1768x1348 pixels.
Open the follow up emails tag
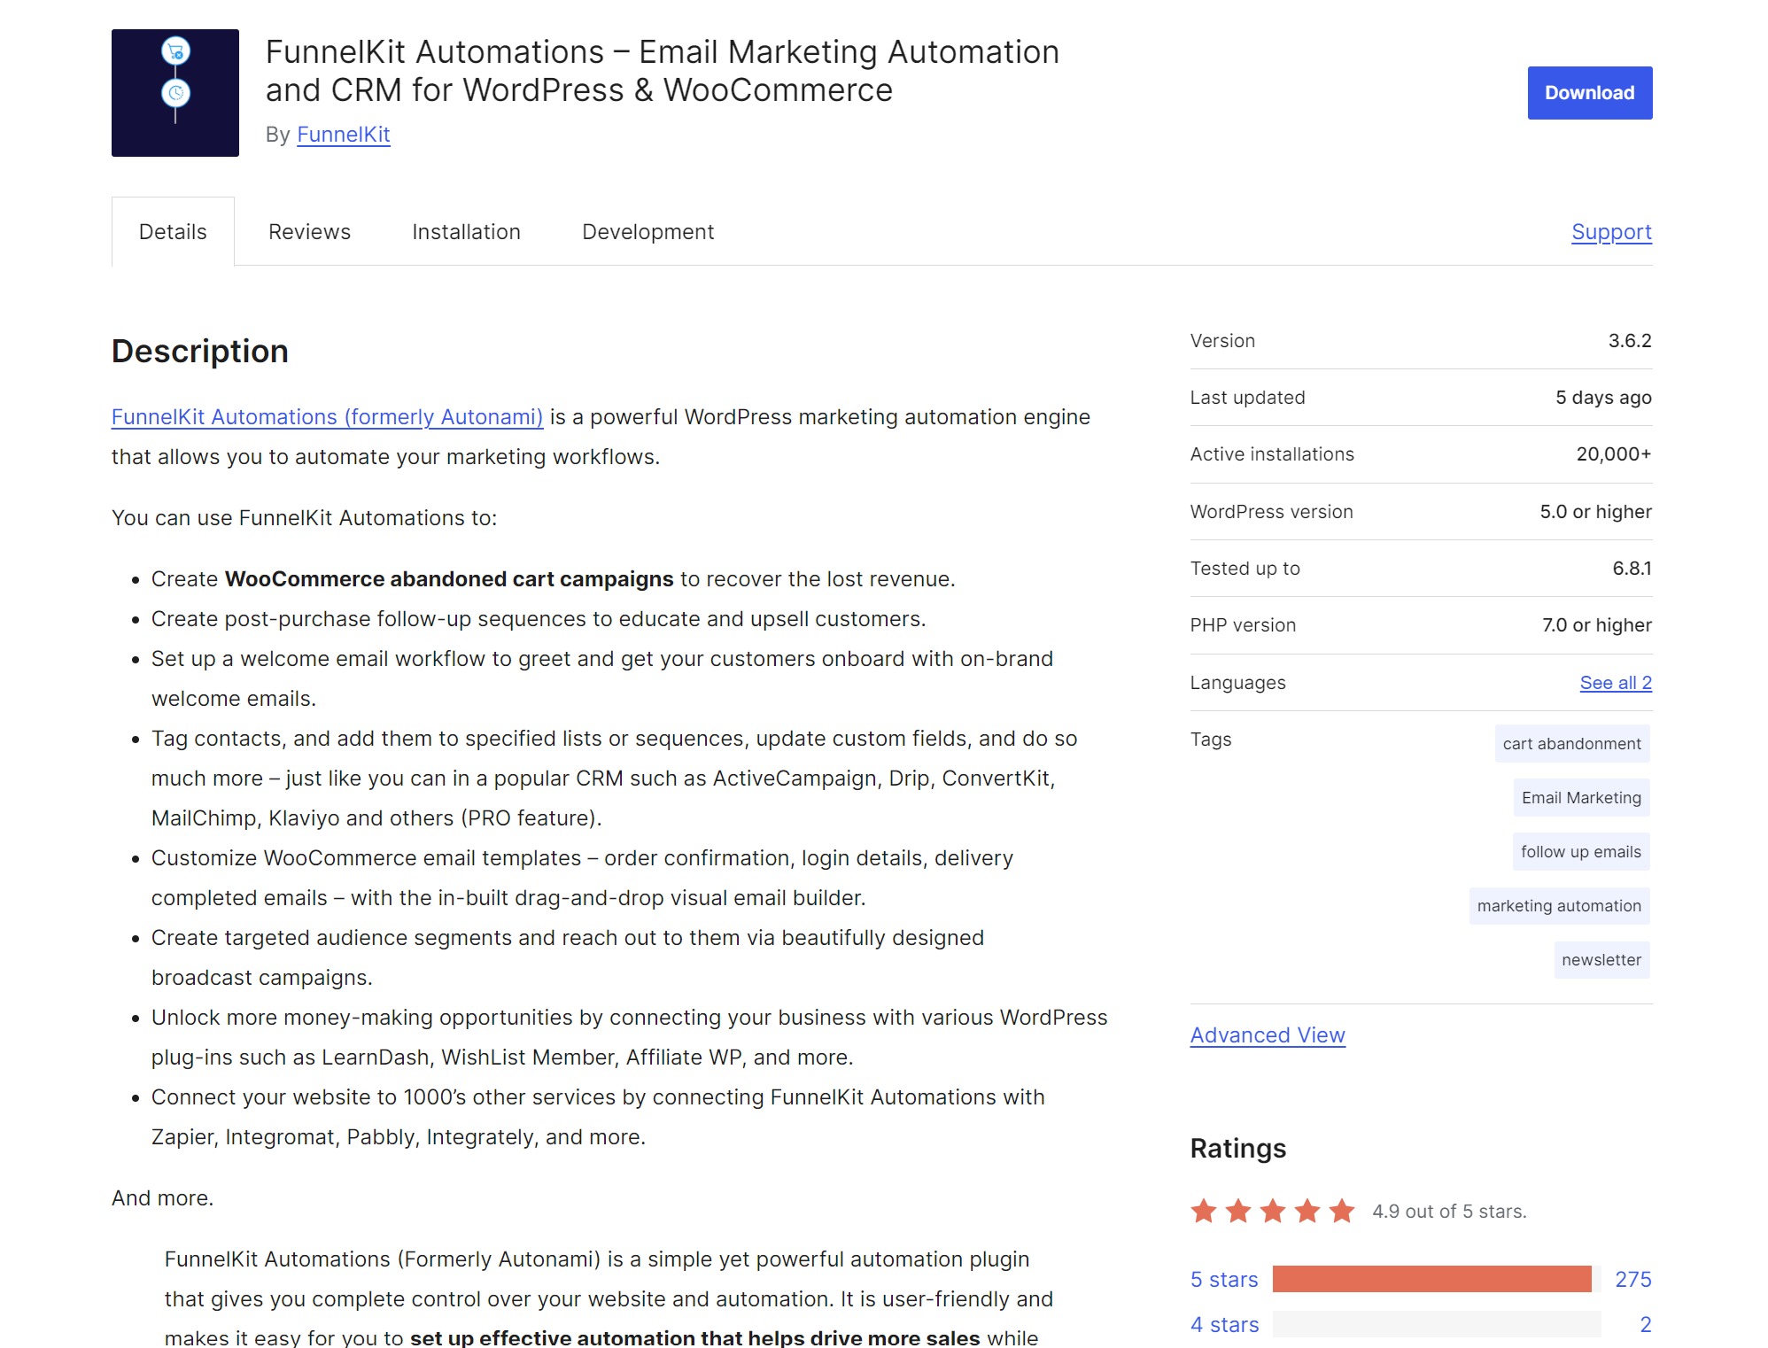click(x=1580, y=852)
